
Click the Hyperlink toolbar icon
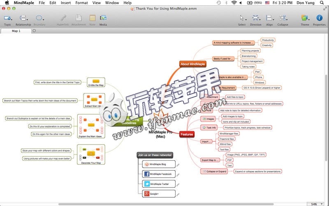[63, 18]
